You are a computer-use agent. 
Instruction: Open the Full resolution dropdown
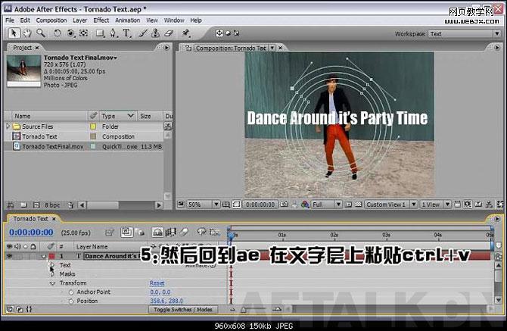tap(326, 205)
